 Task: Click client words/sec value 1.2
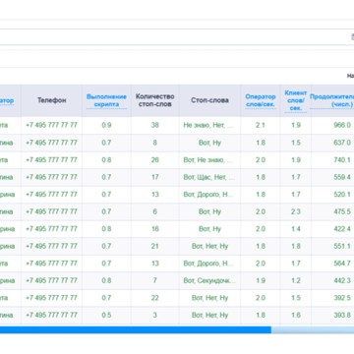[x=296, y=280]
